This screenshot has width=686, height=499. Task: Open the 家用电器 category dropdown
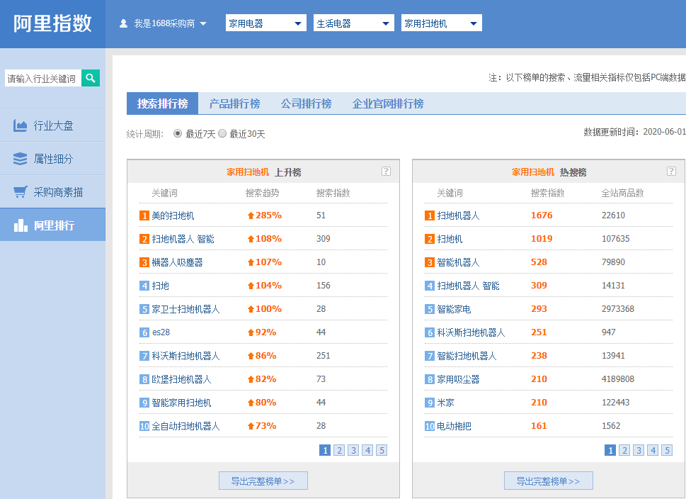tap(266, 23)
